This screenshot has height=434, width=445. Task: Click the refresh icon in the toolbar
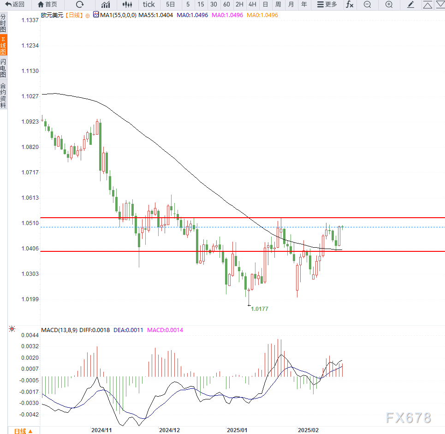[80, 5]
